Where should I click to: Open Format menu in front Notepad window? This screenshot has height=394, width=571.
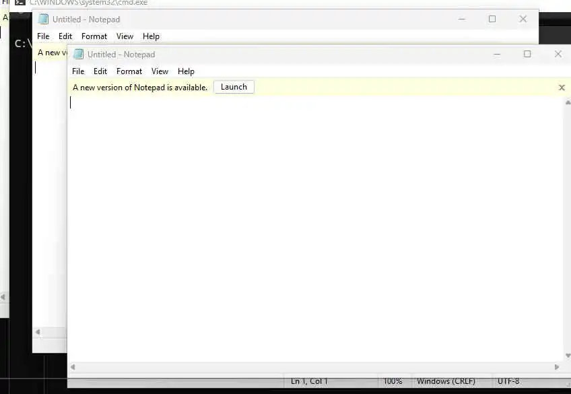129,71
